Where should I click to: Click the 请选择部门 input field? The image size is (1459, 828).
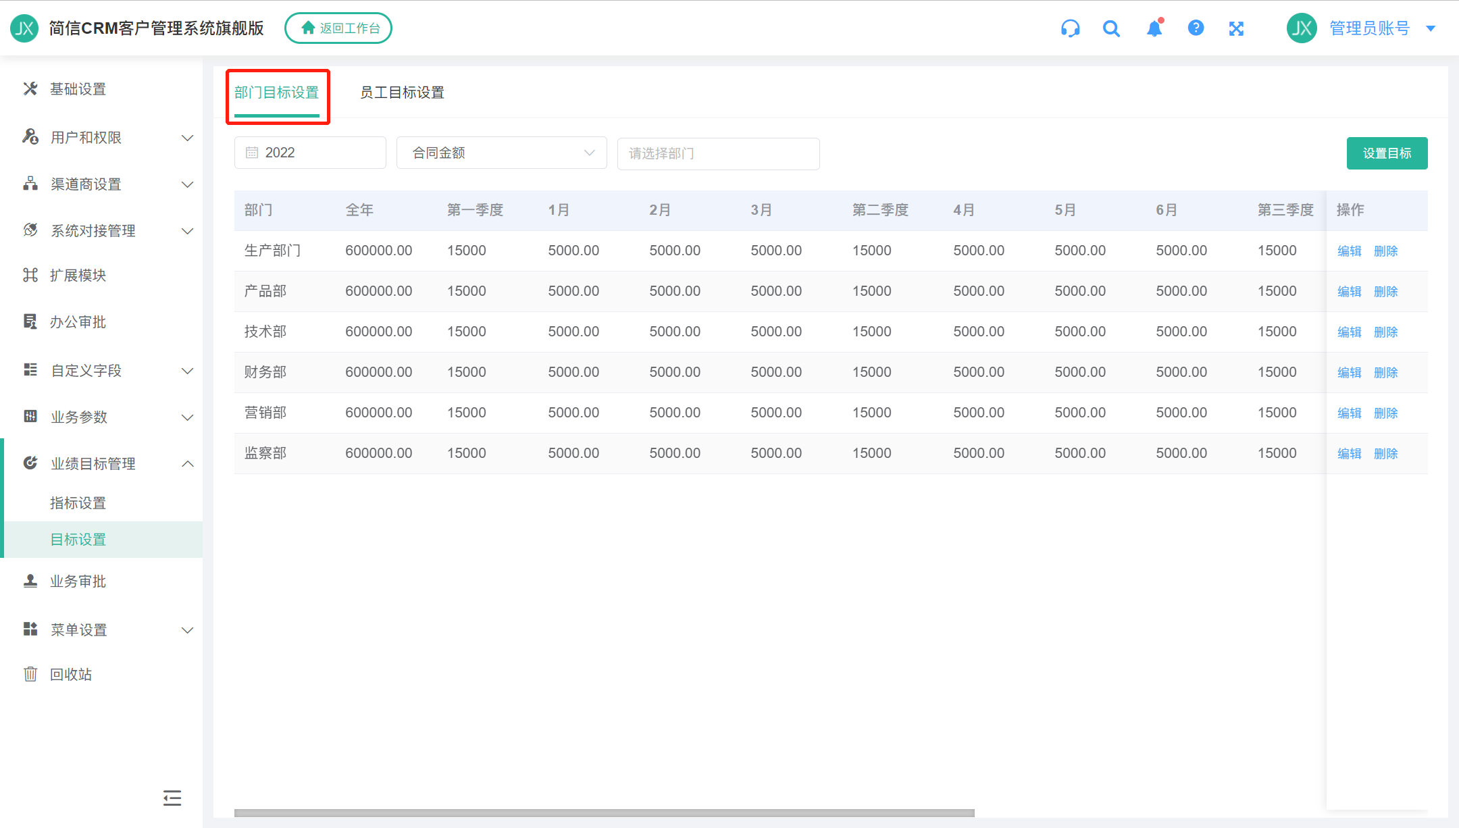pos(718,154)
